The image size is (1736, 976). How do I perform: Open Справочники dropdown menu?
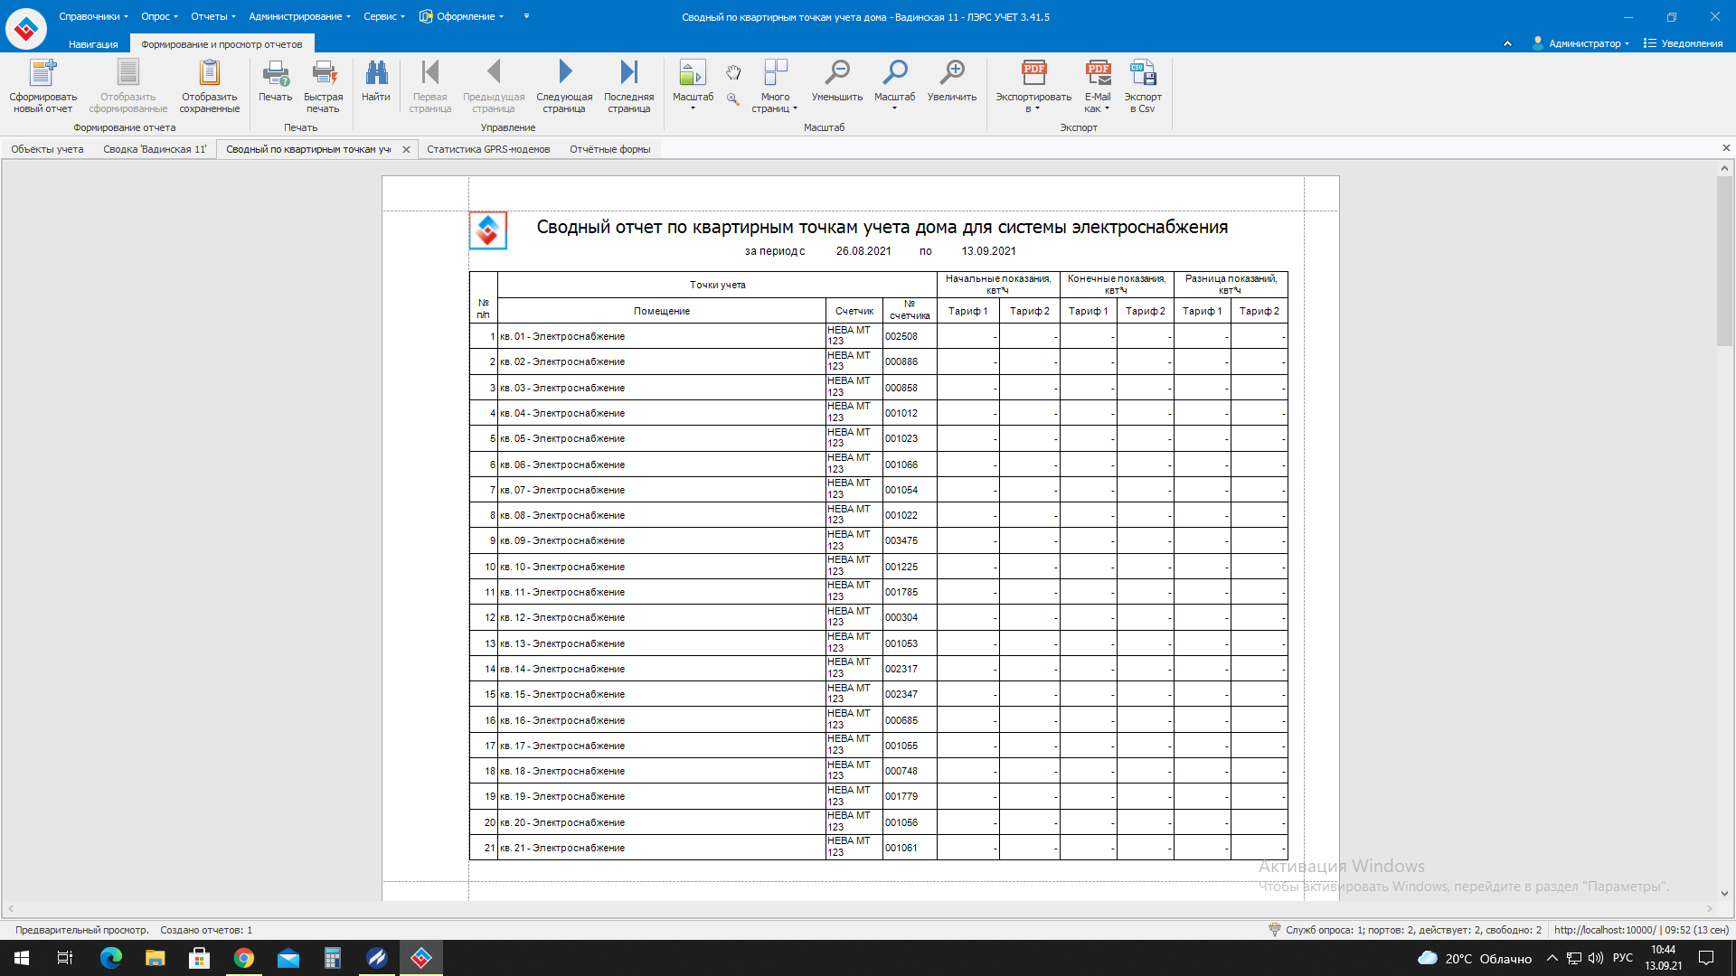pos(93,16)
